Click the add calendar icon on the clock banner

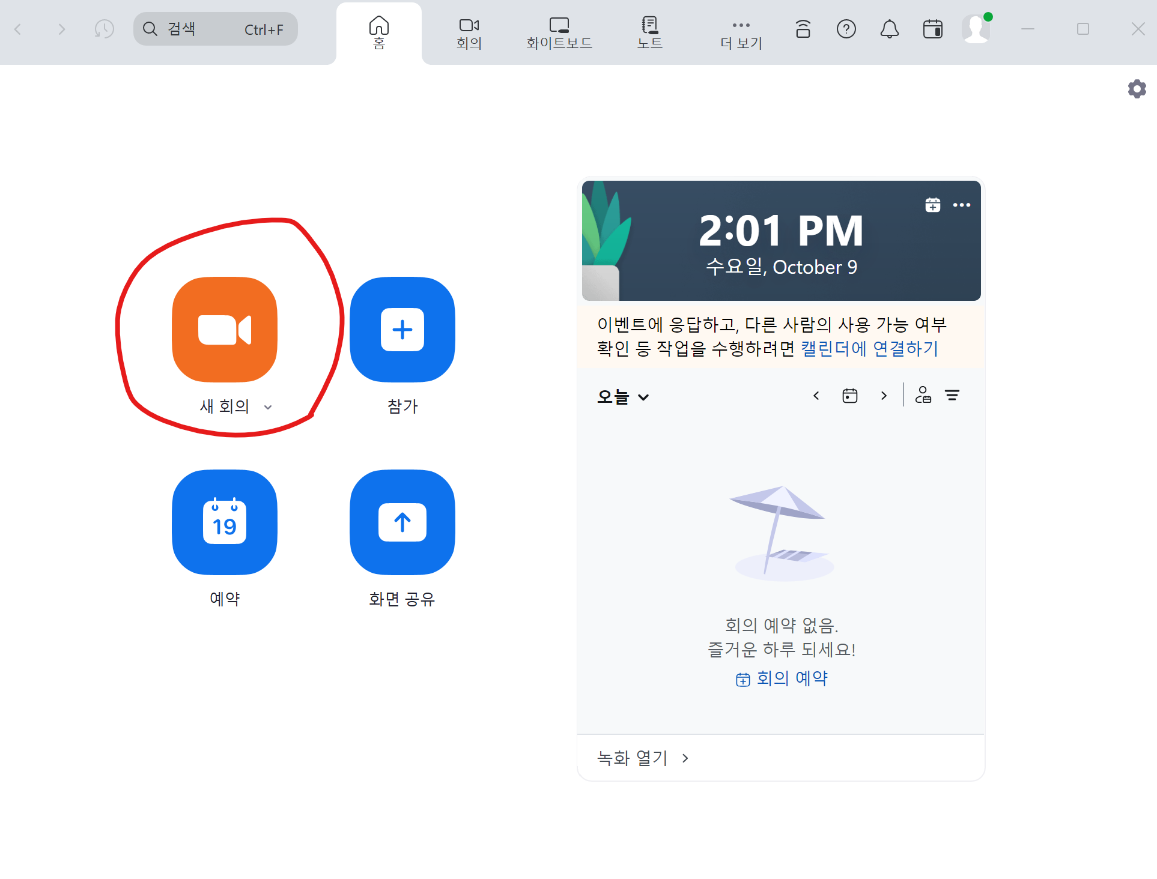click(x=932, y=205)
